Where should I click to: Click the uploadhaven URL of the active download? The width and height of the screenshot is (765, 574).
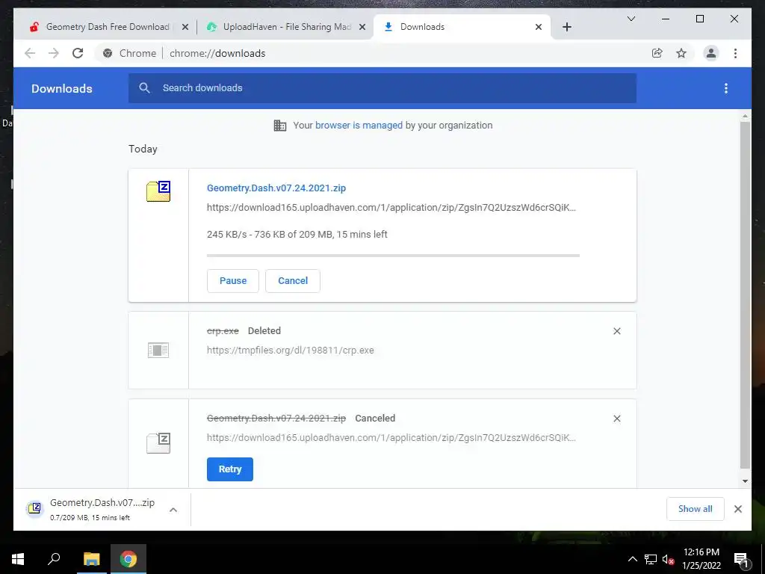point(391,208)
